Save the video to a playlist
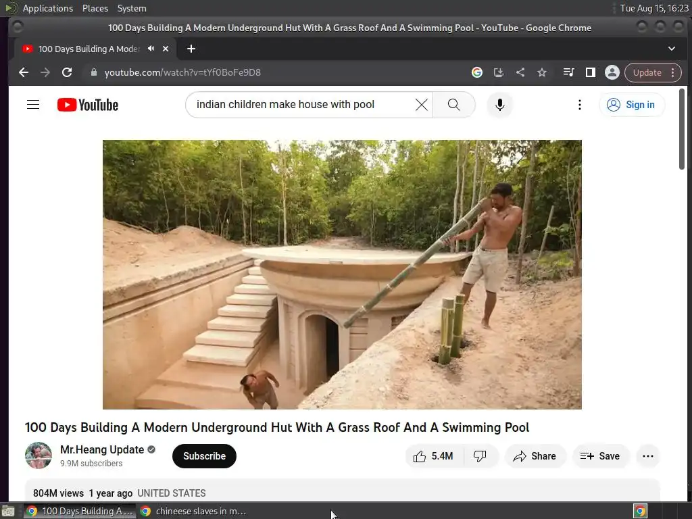The height and width of the screenshot is (519, 692). click(x=600, y=456)
